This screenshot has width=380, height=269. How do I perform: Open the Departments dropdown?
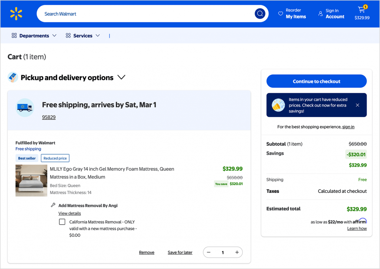click(55, 36)
